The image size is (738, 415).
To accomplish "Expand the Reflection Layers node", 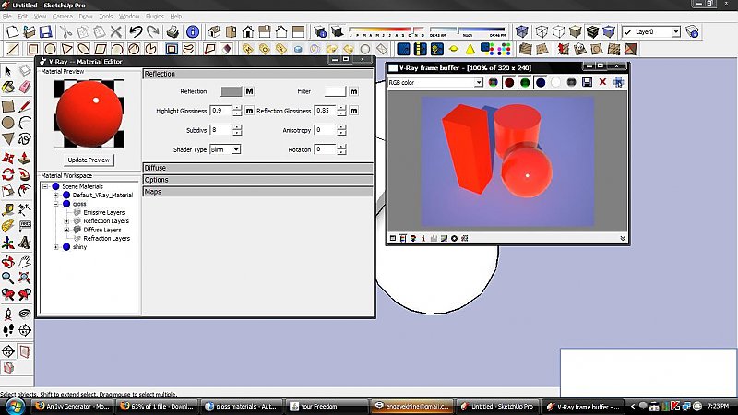I will (66, 221).
